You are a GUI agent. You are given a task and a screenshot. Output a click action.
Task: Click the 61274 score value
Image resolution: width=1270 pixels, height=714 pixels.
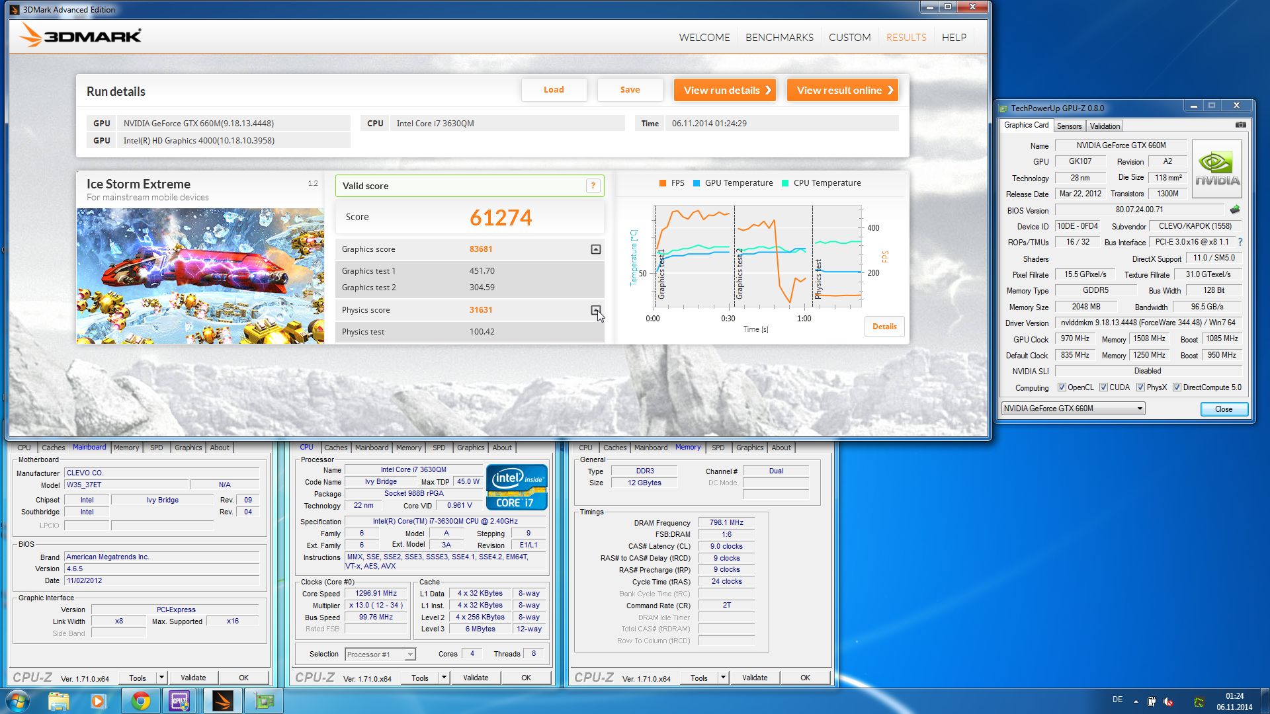501,218
